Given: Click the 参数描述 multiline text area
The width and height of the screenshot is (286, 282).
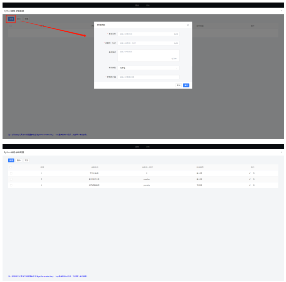Looking at the screenshot, I should point(148,55).
